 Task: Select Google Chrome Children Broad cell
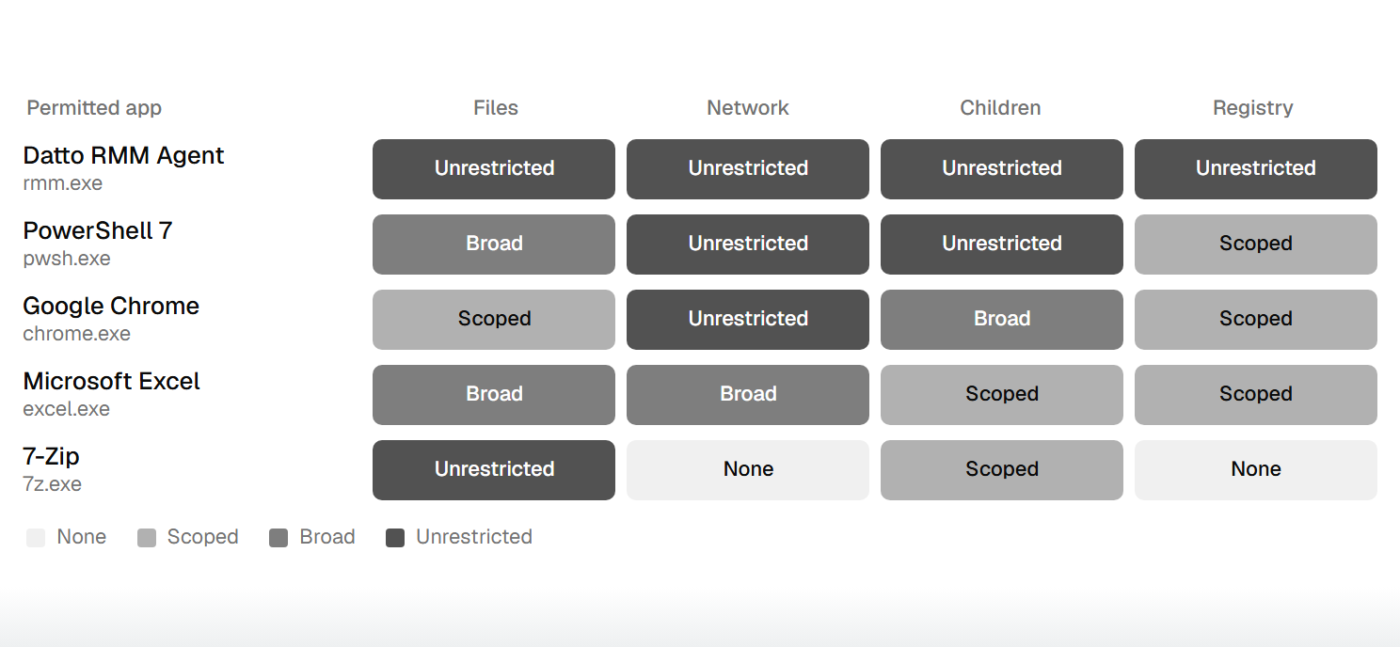tap(1002, 320)
